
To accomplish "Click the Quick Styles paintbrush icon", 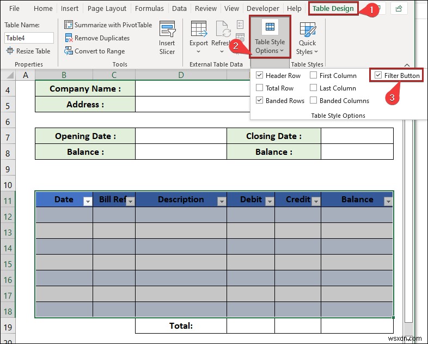I will point(308,29).
